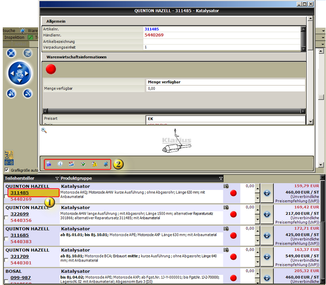
Task: Click the checklist icon with green checkmark
Action: tap(83, 164)
